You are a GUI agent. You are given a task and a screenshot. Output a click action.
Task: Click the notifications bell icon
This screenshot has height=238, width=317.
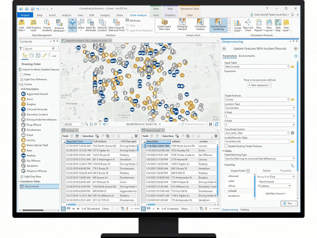(292, 14)
